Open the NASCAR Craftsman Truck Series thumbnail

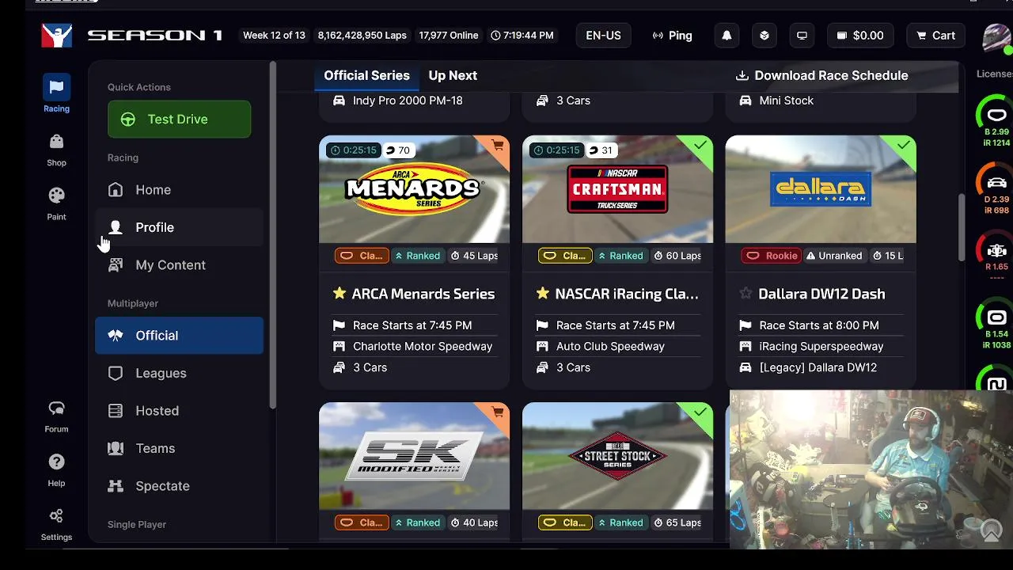point(617,189)
